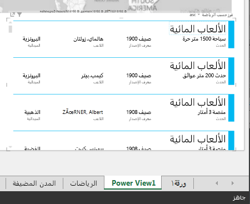This screenshot has height=204, width=250.
Task: Click the الذهبية medal value
Action: (x=32, y=112)
